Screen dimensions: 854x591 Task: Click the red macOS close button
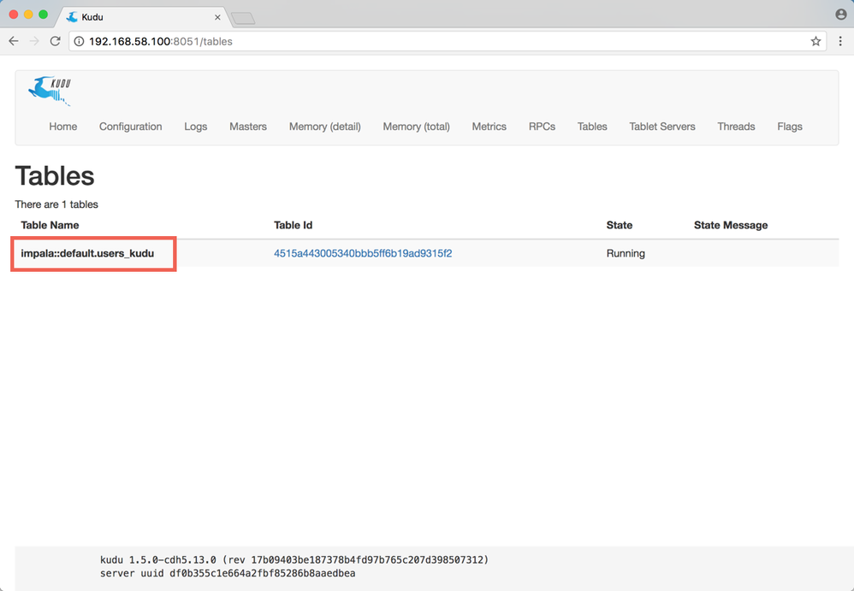pyautogui.click(x=14, y=15)
